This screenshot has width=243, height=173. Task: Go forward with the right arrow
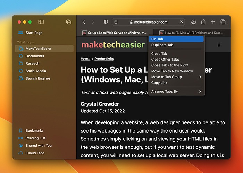[x=93, y=22]
